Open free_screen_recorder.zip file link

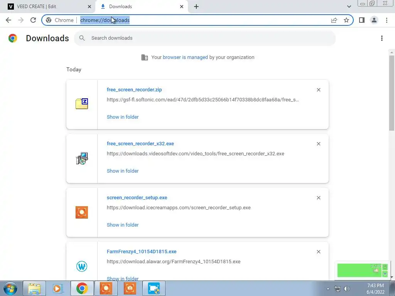(x=134, y=89)
